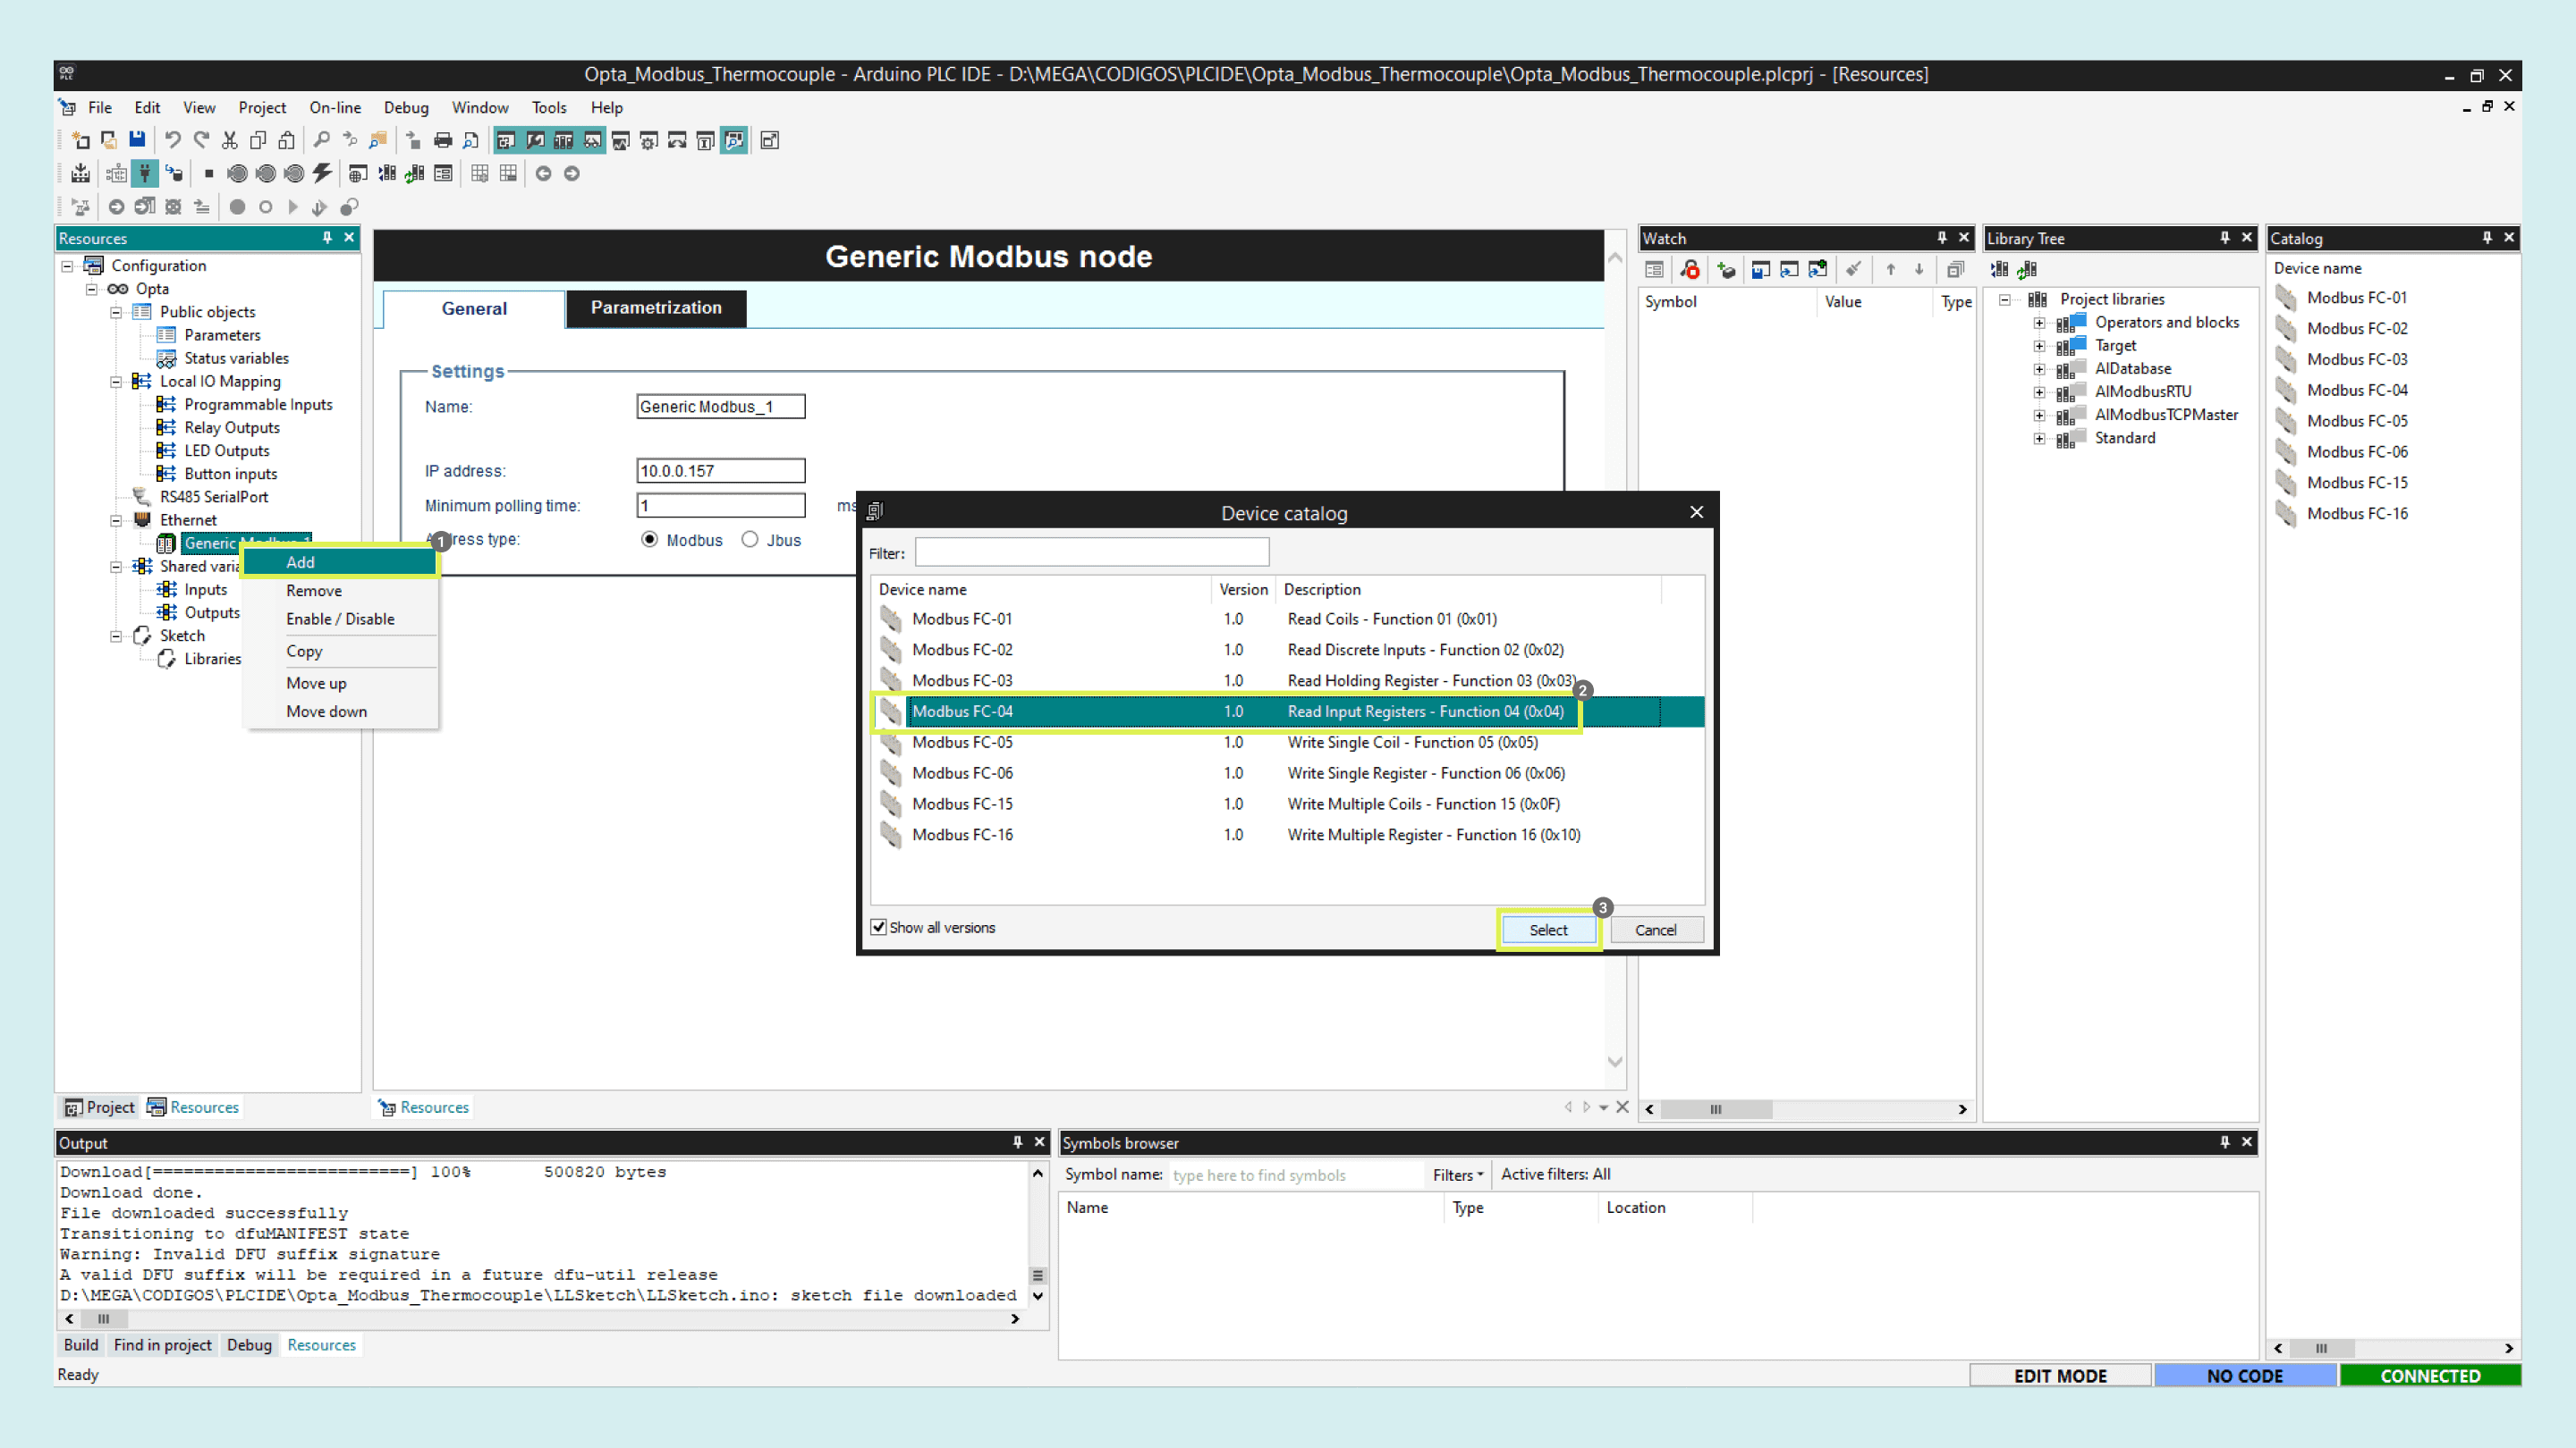
Task: Click the Compile/download chip icon
Action: [x=80, y=174]
